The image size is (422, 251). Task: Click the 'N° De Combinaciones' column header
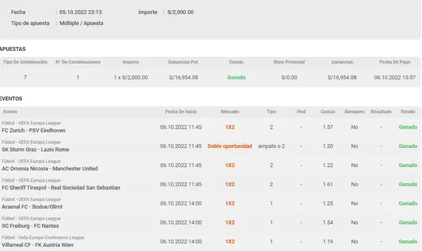point(78,62)
